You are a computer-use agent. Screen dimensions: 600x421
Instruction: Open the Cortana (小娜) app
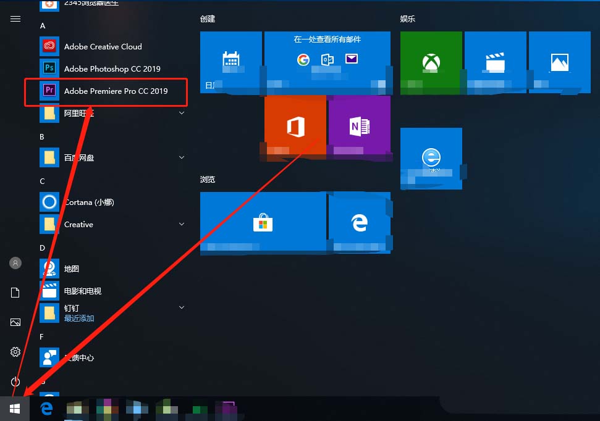112,202
